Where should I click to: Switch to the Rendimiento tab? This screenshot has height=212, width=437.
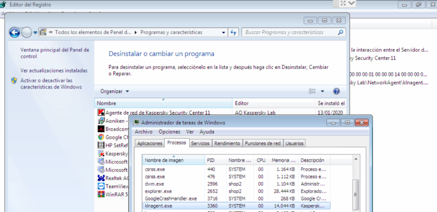[x=227, y=143]
